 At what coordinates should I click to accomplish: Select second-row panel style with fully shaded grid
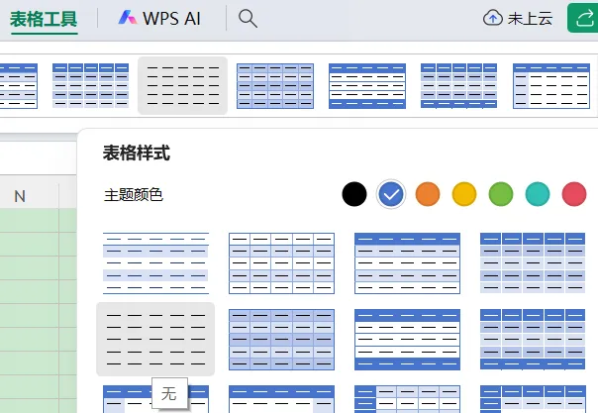tap(281, 340)
